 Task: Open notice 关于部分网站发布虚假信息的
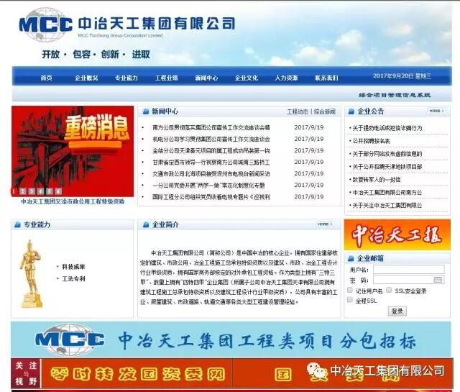pyautogui.click(x=387, y=154)
